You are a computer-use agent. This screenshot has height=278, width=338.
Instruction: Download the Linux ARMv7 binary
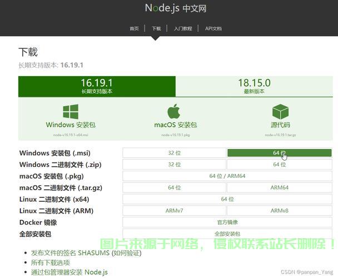coord(175,211)
